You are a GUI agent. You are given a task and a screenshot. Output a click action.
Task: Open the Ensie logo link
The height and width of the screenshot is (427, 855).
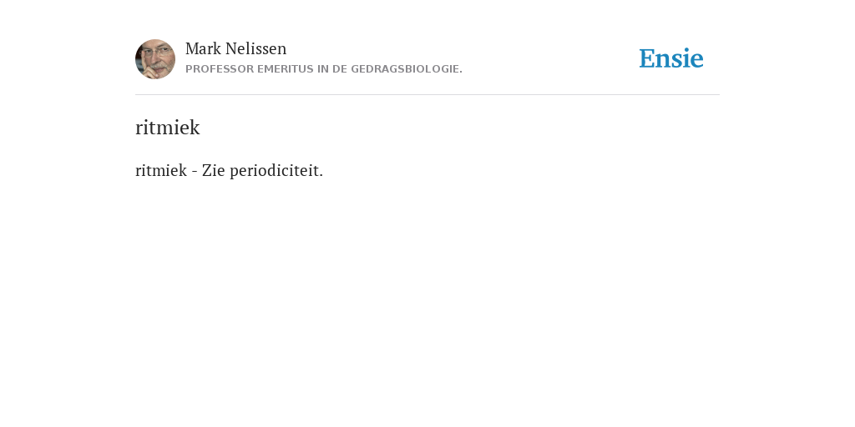pyautogui.click(x=671, y=58)
